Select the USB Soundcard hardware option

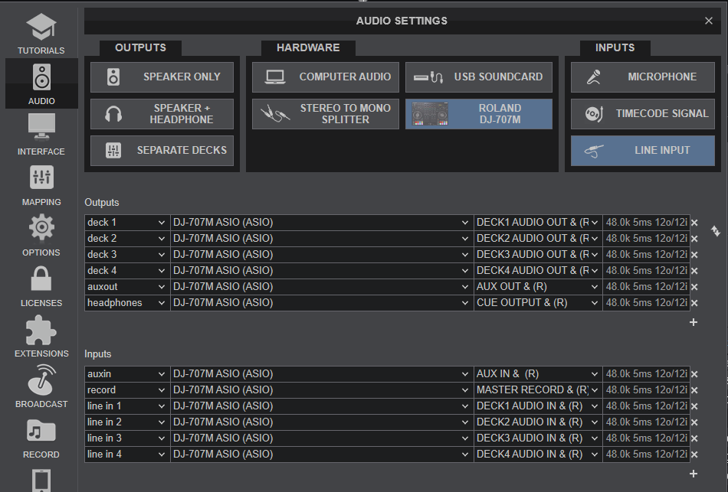[x=479, y=77]
